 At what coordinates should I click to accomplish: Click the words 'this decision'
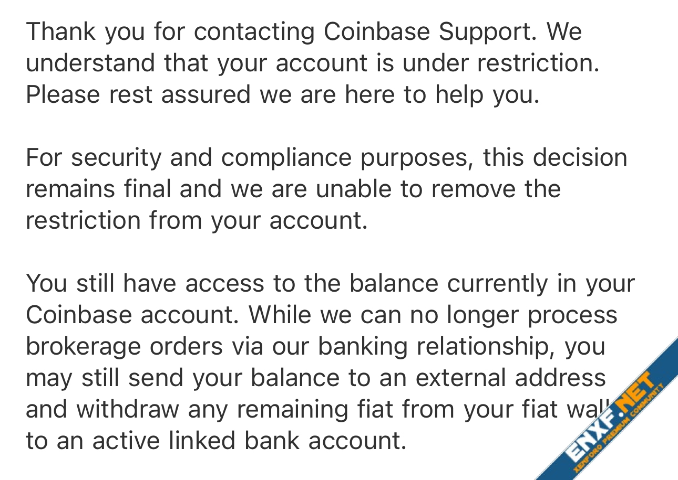coord(555,157)
